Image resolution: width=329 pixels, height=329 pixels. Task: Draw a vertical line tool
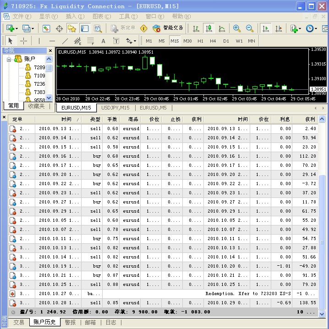tap(39, 41)
